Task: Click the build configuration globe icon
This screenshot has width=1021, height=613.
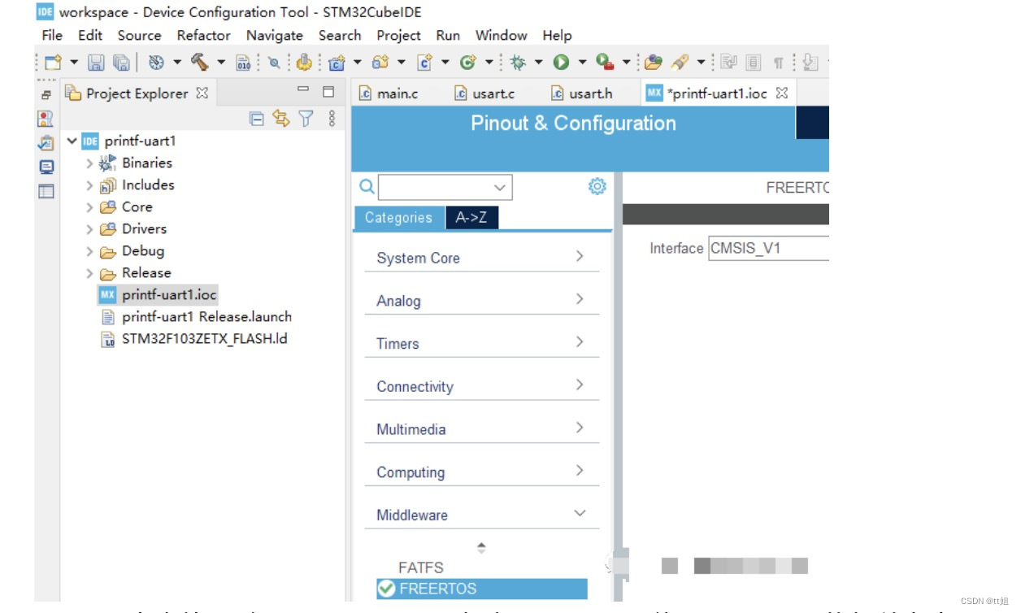Action: point(157,62)
